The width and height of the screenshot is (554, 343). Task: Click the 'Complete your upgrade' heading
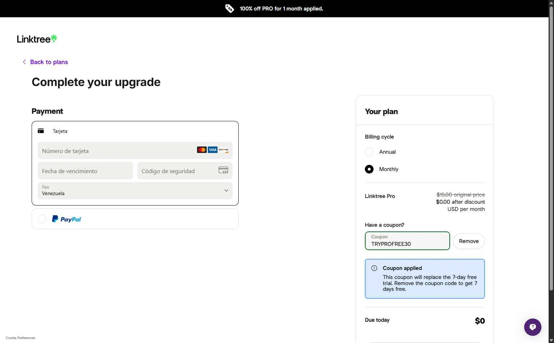coord(96,82)
